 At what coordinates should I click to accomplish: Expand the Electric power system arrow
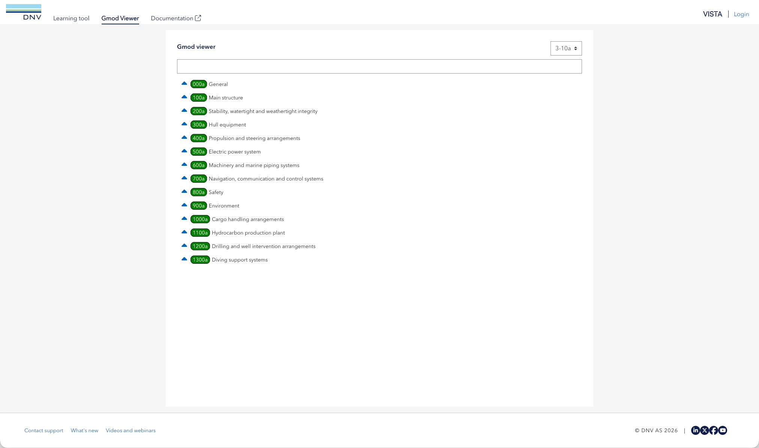[x=184, y=151]
